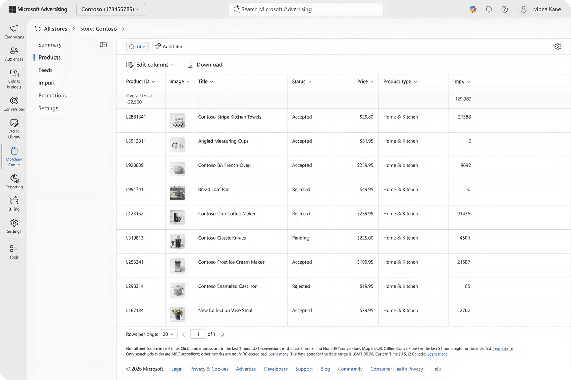The height and width of the screenshot is (380, 571).
Task: Open Billing from the sidebar
Action: coord(14,204)
